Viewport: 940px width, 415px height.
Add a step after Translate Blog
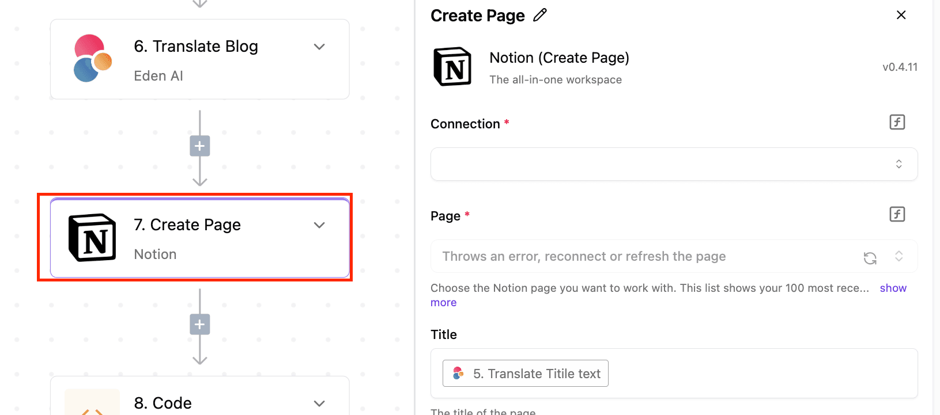199,146
